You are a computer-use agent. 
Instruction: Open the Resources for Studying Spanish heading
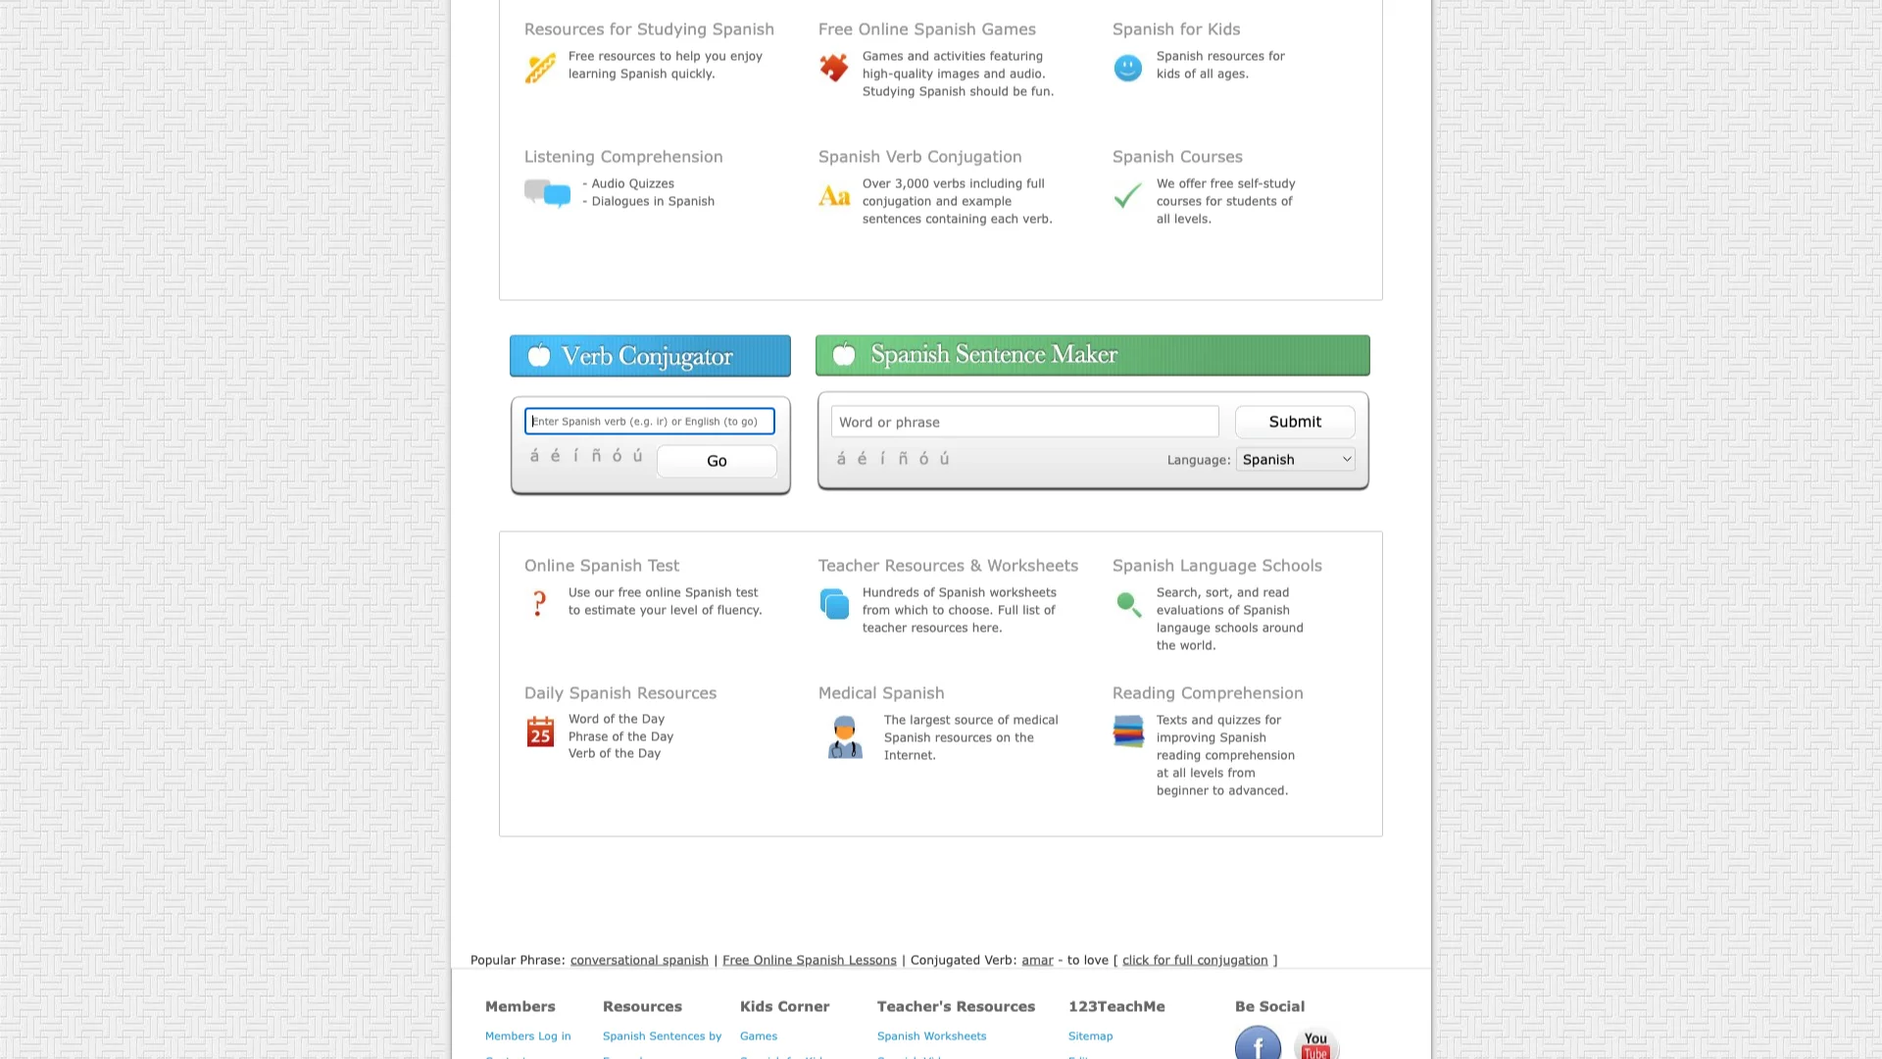(x=649, y=29)
